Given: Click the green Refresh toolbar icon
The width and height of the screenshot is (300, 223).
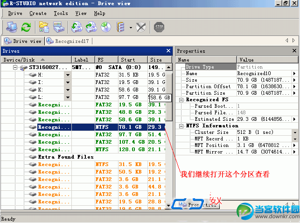Looking at the screenshot, I should point(26,27).
